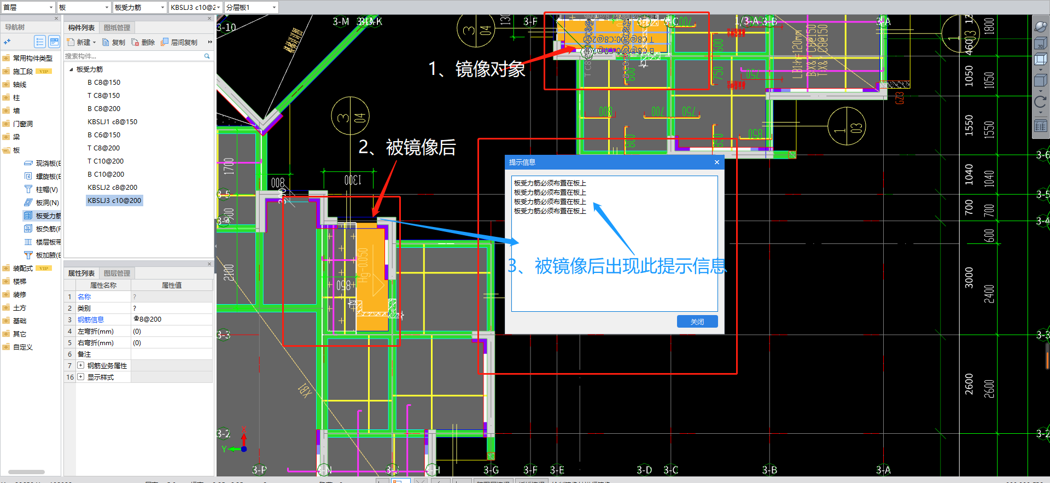Expand the 楼梯 folder

pyautogui.click(x=6, y=281)
